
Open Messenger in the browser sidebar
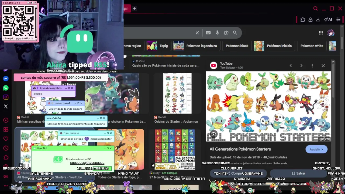[x=6, y=79]
